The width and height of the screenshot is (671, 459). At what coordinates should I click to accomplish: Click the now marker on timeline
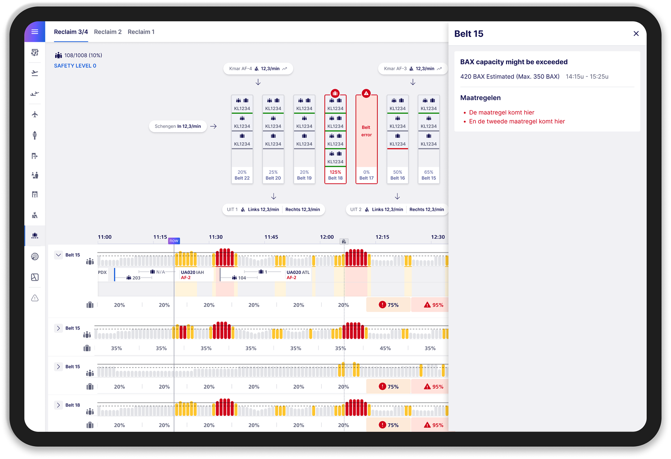174,241
